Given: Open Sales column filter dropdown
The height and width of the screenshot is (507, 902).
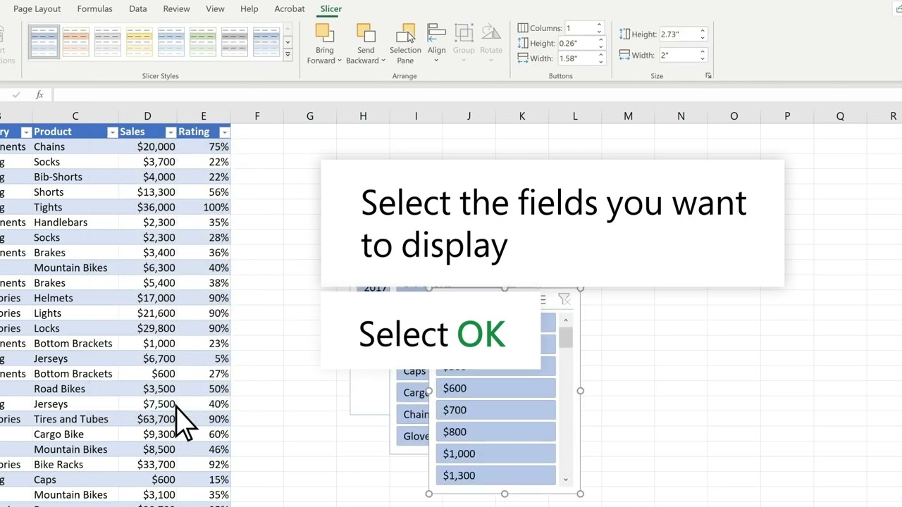Looking at the screenshot, I should click(x=171, y=132).
